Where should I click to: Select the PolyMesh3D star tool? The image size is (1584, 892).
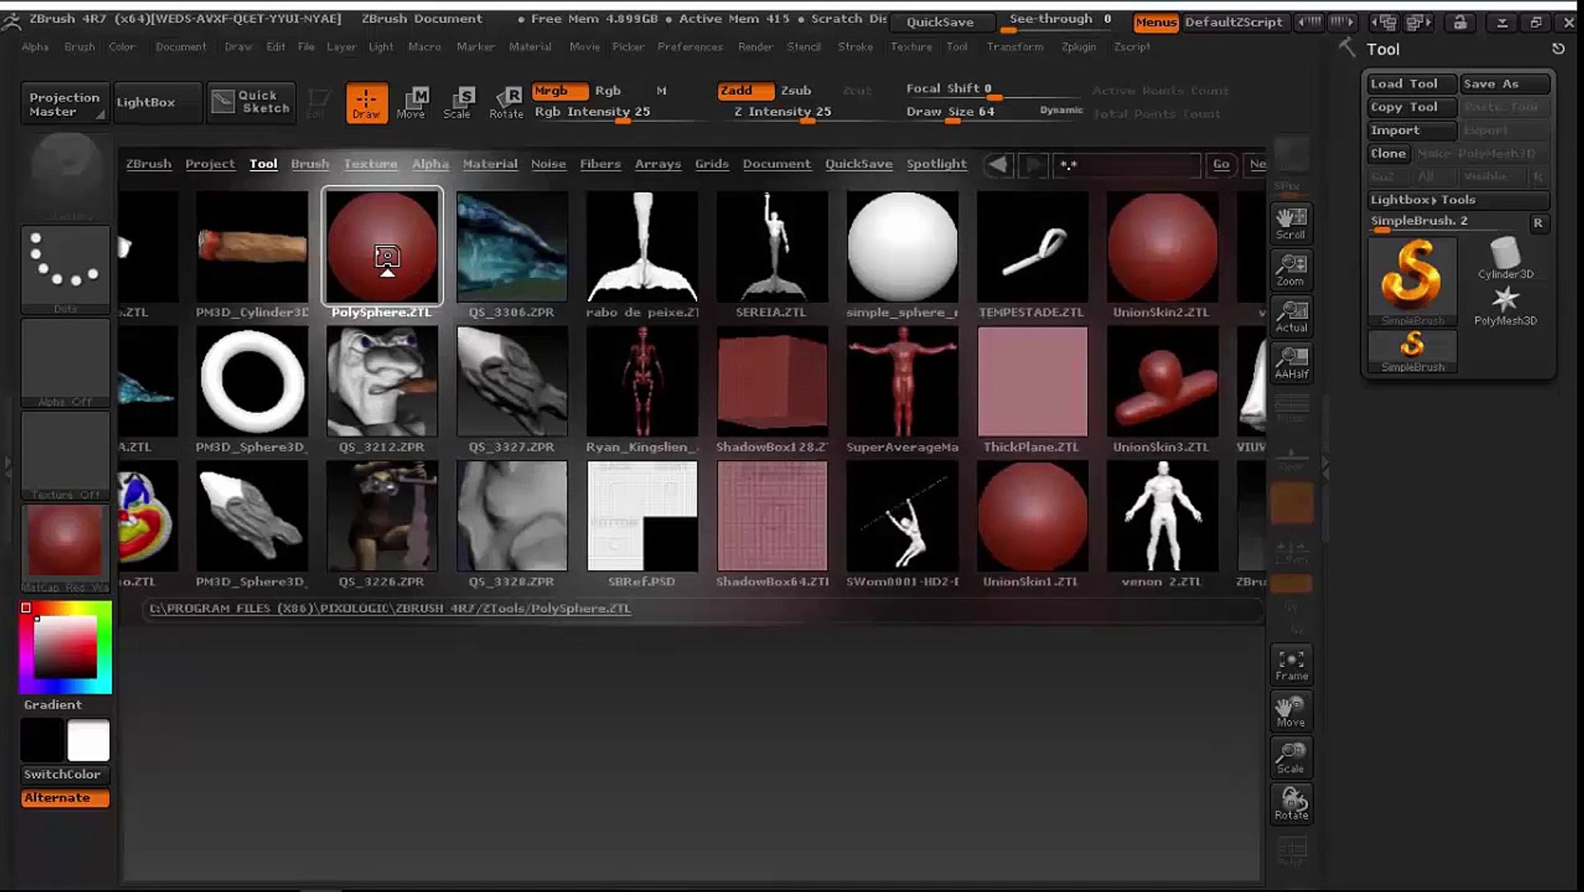coord(1506,305)
